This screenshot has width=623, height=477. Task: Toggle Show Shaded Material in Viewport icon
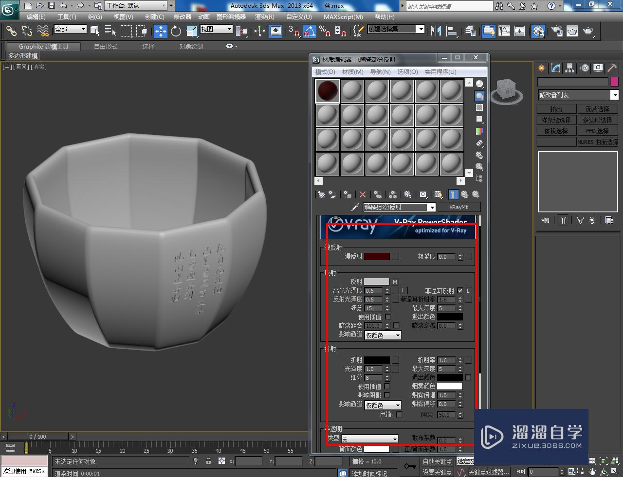pyautogui.click(x=438, y=194)
